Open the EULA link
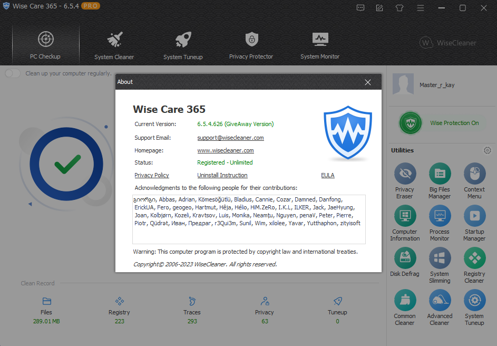Screen dimensions: 497x346 328,175
